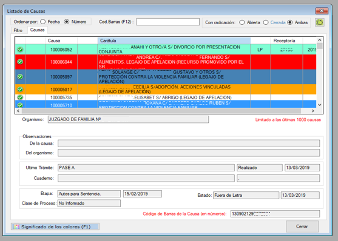Click the LP cell in first row

(x=260, y=50)
